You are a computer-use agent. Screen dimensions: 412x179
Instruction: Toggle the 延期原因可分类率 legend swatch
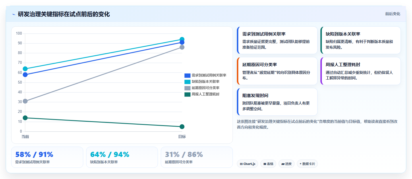(x=187, y=88)
